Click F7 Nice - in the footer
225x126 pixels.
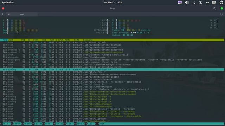pyautogui.click(x=69, y=124)
